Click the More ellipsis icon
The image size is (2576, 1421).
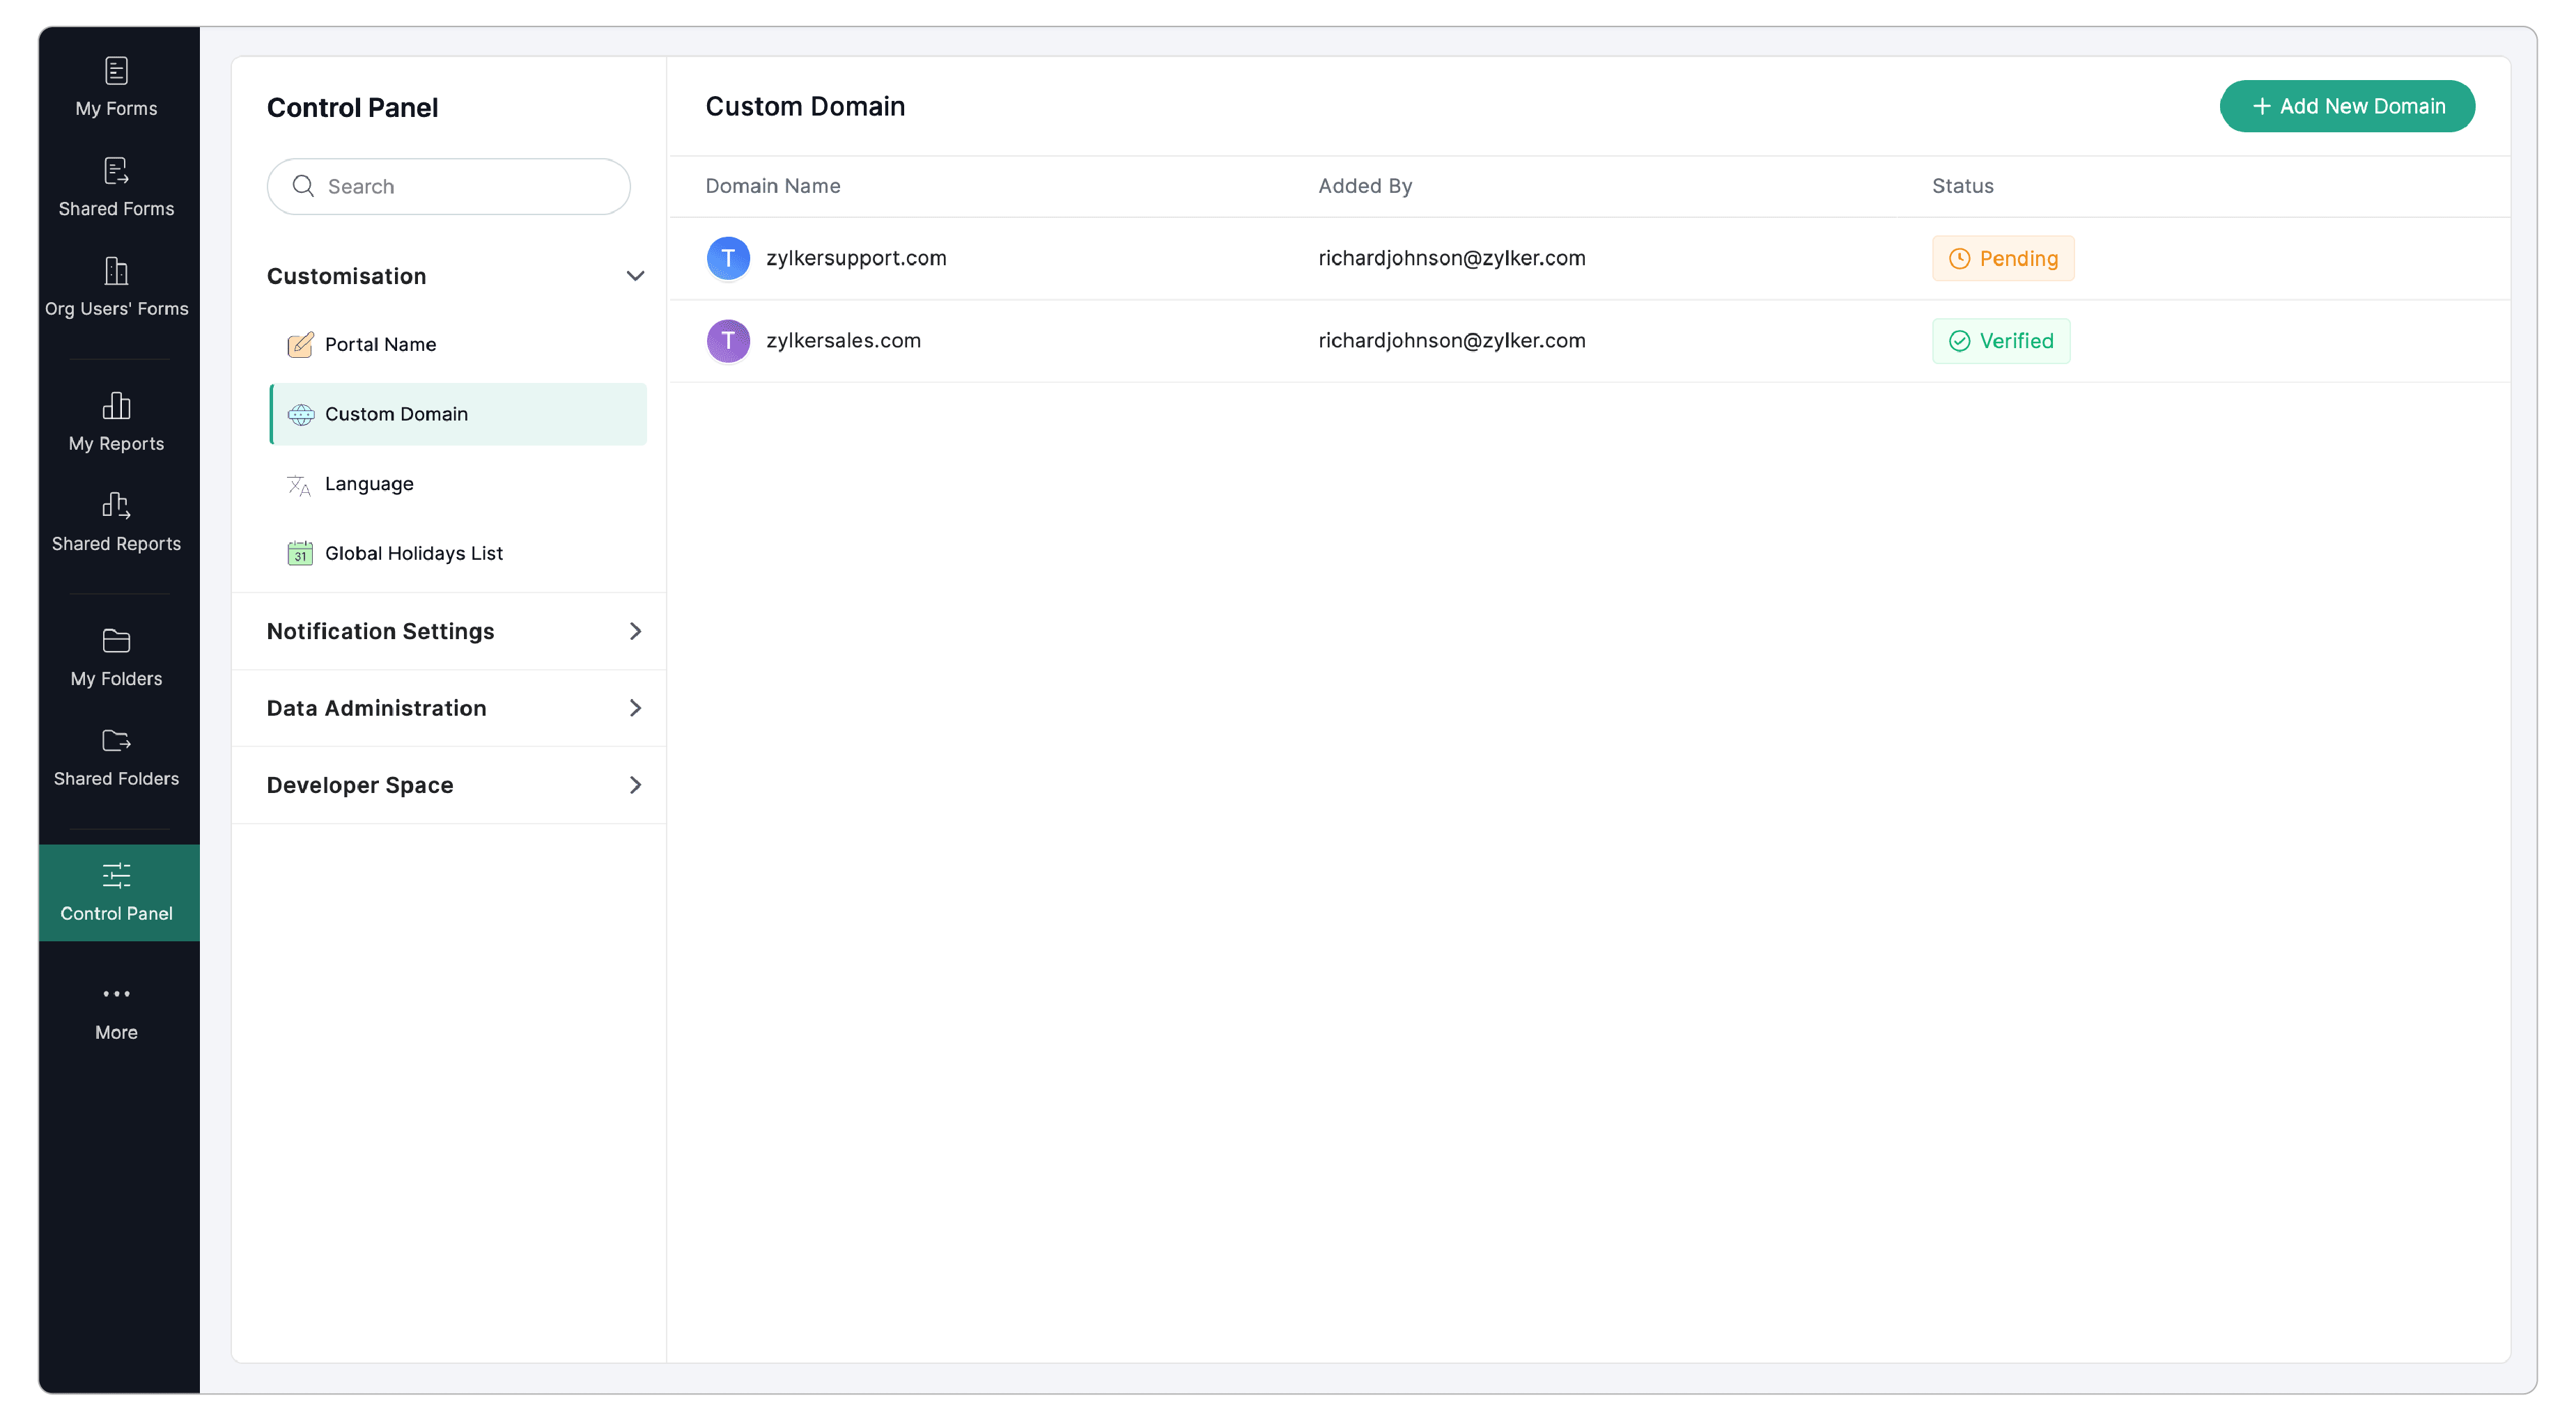click(116, 994)
